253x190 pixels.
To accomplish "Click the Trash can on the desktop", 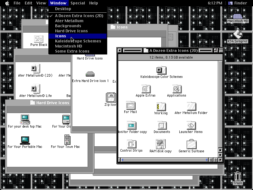I will tap(238, 176).
